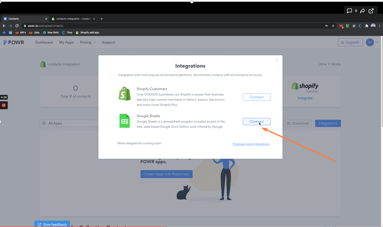
Task: Open the AJ account avatar menu
Action: click(x=370, y=42)
